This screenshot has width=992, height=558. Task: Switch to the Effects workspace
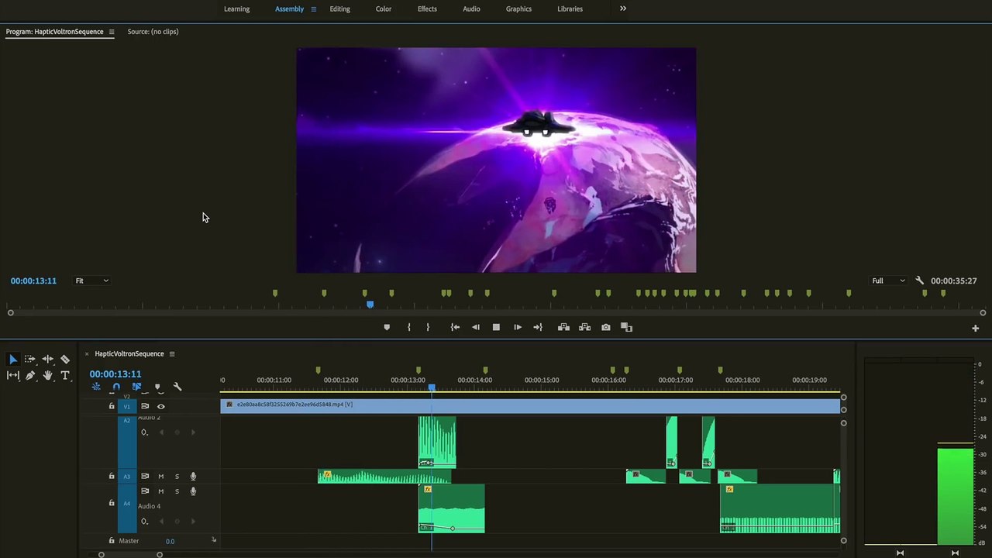coord(427,9)
